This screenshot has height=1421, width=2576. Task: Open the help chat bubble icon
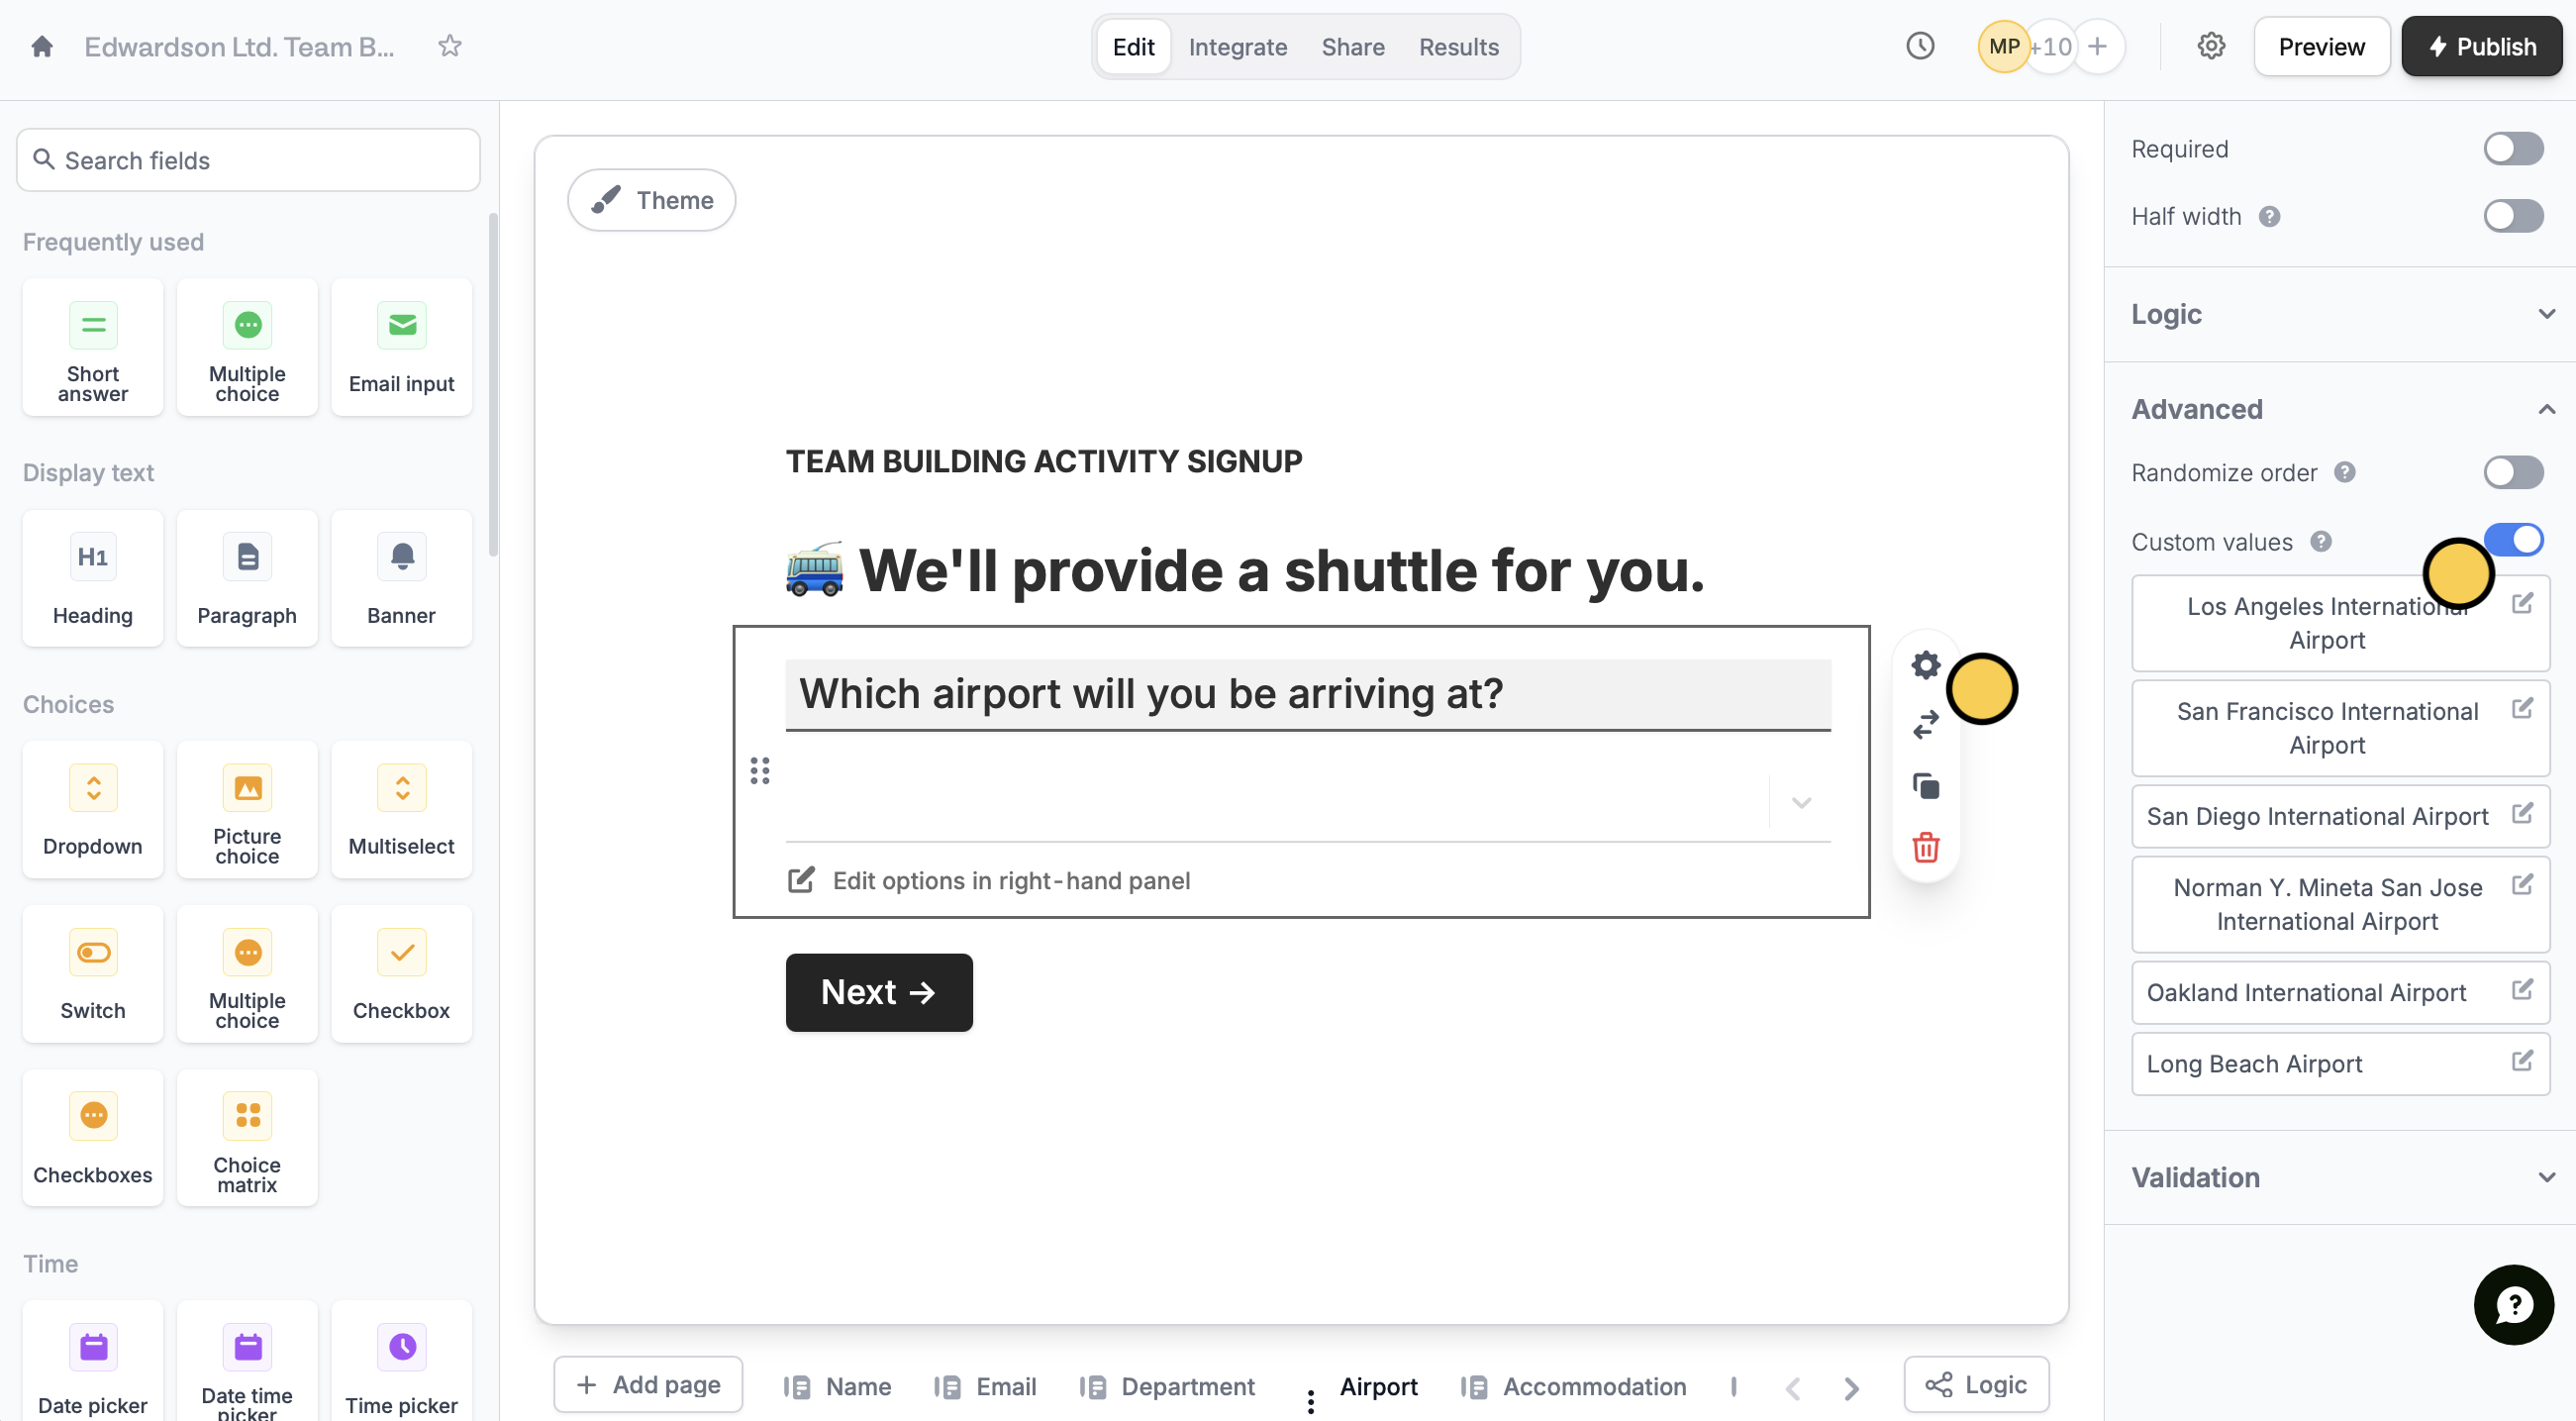(2512, 1304)
